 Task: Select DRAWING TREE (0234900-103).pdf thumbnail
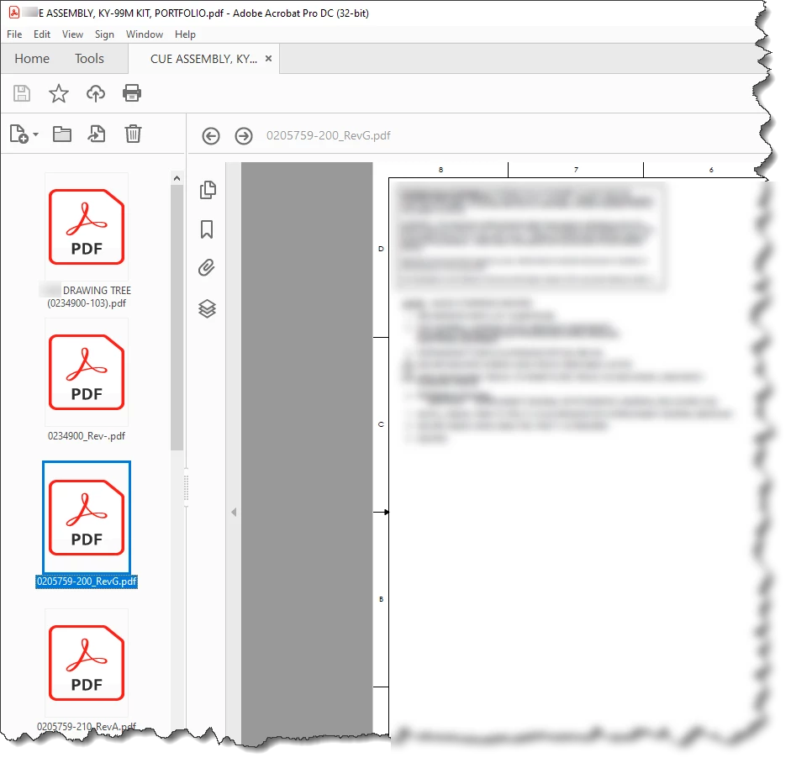click(x=87, y=227)
